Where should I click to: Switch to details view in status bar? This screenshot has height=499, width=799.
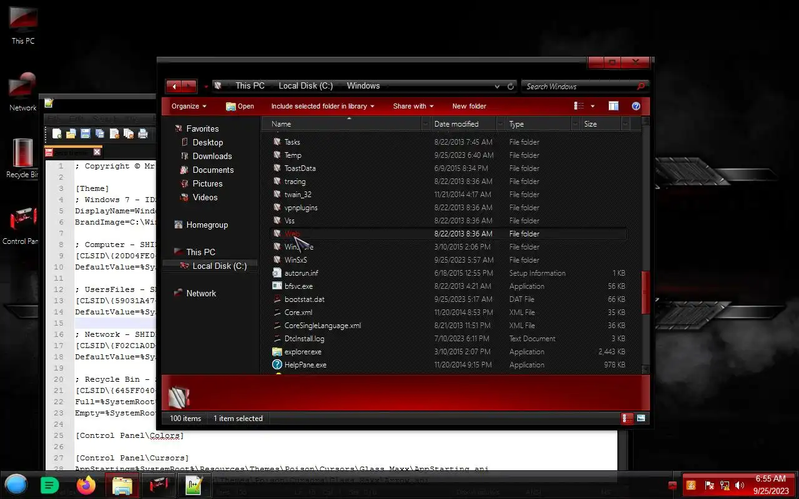tap(627, 419)
